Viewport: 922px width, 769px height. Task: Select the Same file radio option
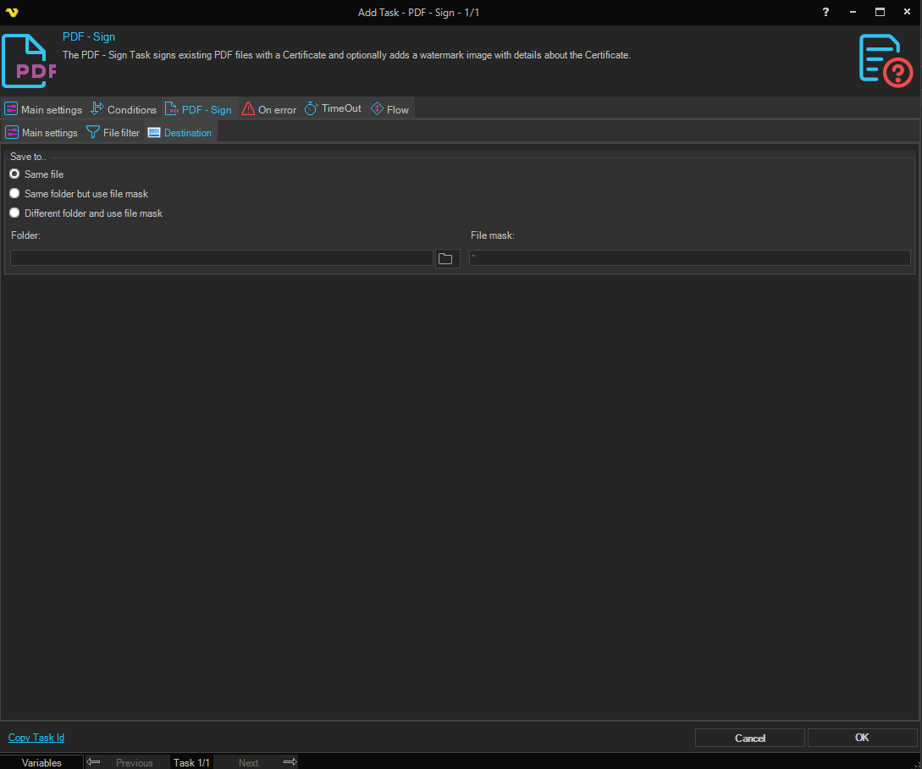point(14,174)
